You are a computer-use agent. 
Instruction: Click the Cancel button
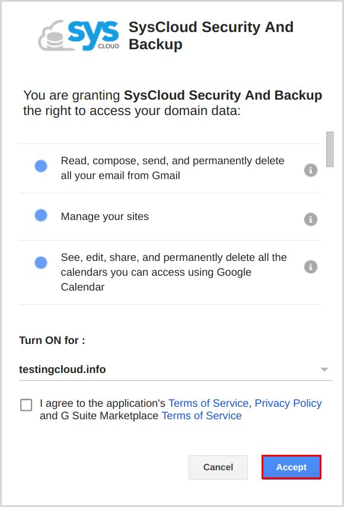tap(218, 467)
